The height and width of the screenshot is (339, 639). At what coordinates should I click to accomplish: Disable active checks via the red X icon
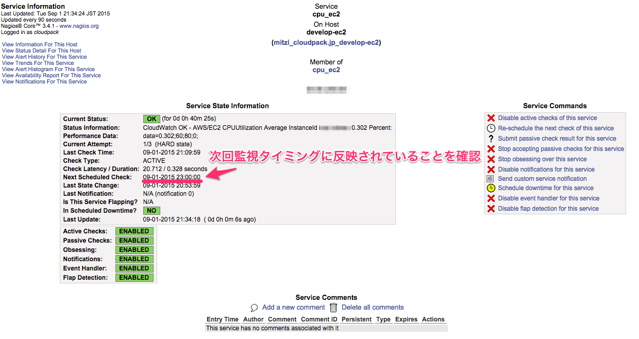[x=491, y=117]
